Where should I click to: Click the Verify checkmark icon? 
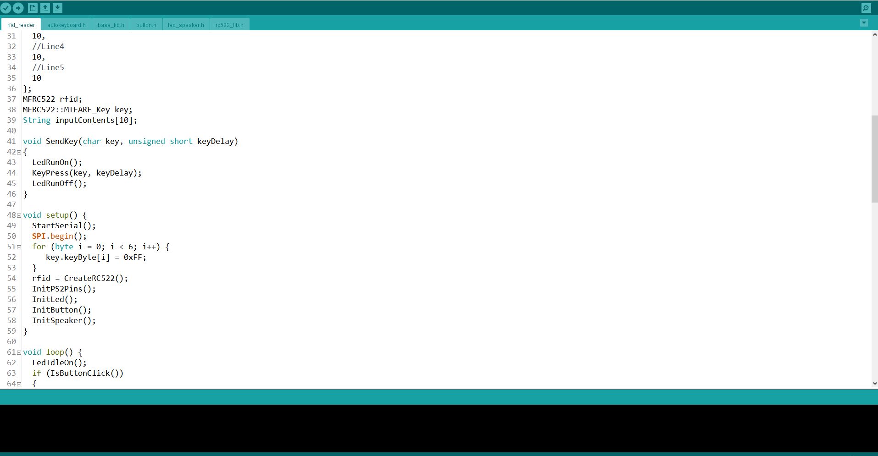click(x=6, y=8)
